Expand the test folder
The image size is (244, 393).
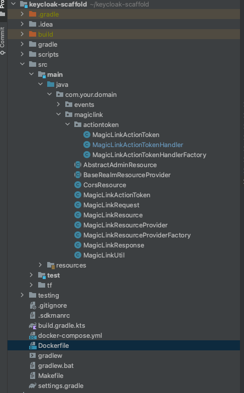point(31,275)
